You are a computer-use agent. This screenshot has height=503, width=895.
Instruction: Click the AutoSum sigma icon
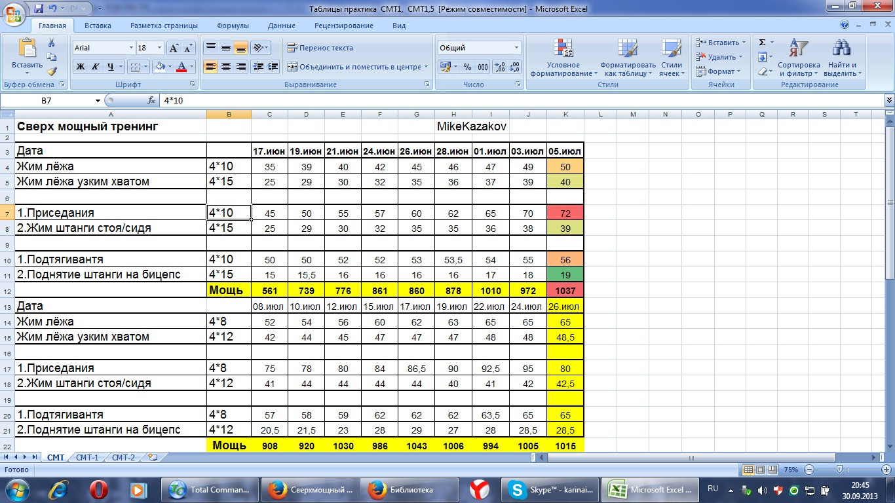click(762, 43)
